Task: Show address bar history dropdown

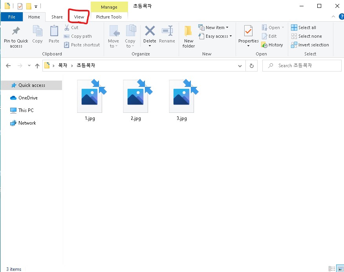Action: (240, 66)
